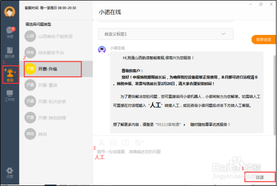Click the 客服时间 service hours text

point(50,8)
